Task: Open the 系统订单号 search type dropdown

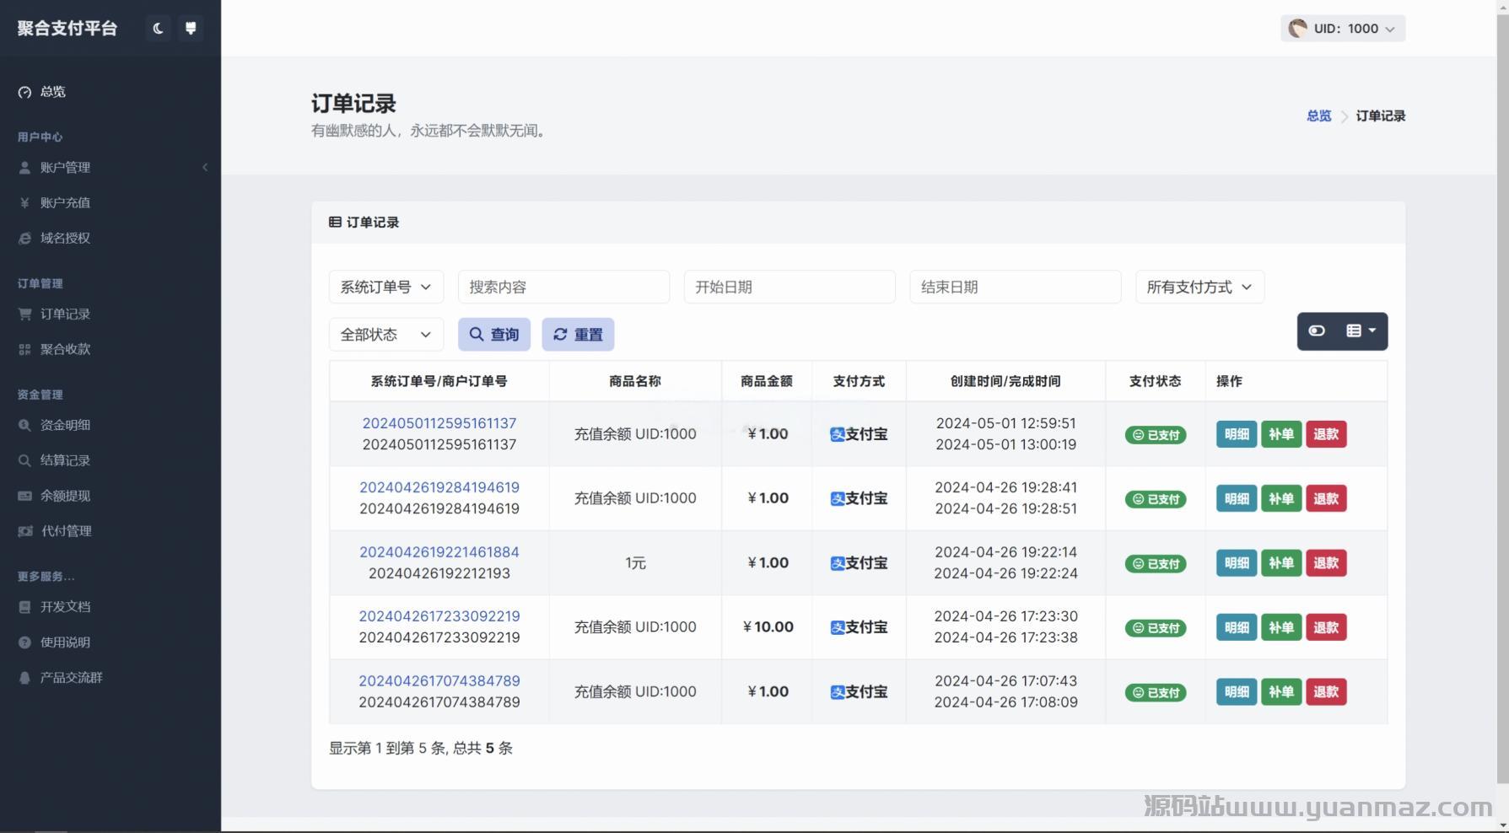Action: point(385,288)
